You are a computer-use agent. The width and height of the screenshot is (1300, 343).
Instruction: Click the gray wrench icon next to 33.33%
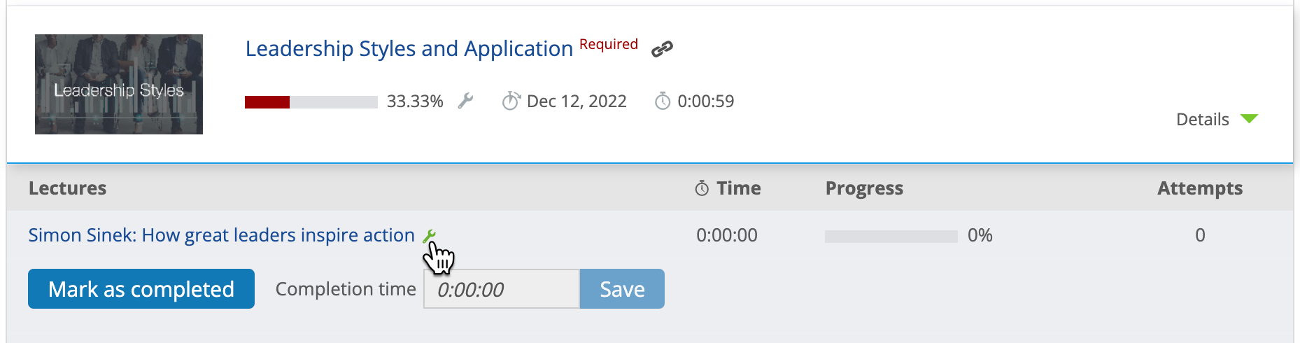coord(465,101)
